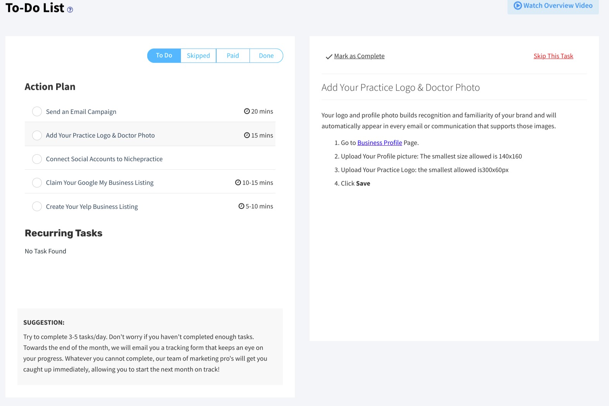Check the Create Your Yelp Business Listing circle

(x=37, y=206)
